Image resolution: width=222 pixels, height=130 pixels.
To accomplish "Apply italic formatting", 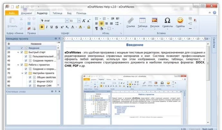I will point(47,27).
